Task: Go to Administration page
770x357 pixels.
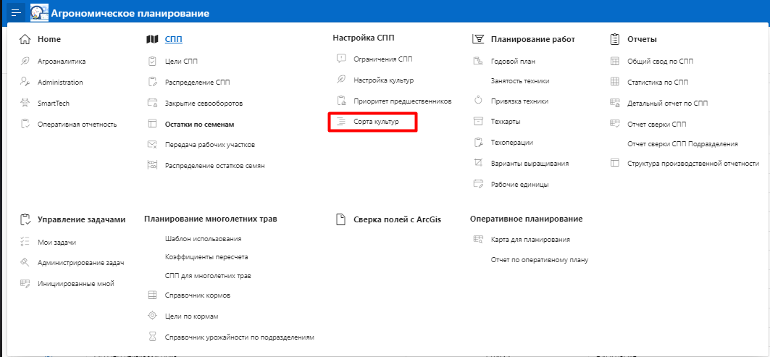Action: (60, 83)
